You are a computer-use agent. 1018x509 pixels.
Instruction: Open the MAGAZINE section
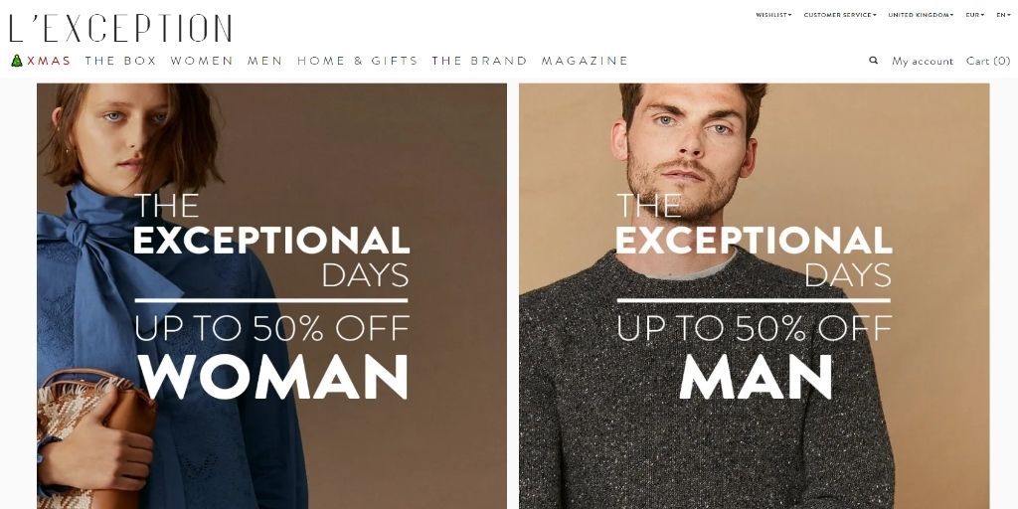(585, 61)
